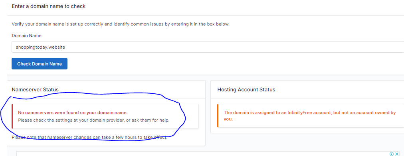404x156 pixels.
Task: Click 'Please check the settings at your domain provider' text
Action: [x=94, y=120]
